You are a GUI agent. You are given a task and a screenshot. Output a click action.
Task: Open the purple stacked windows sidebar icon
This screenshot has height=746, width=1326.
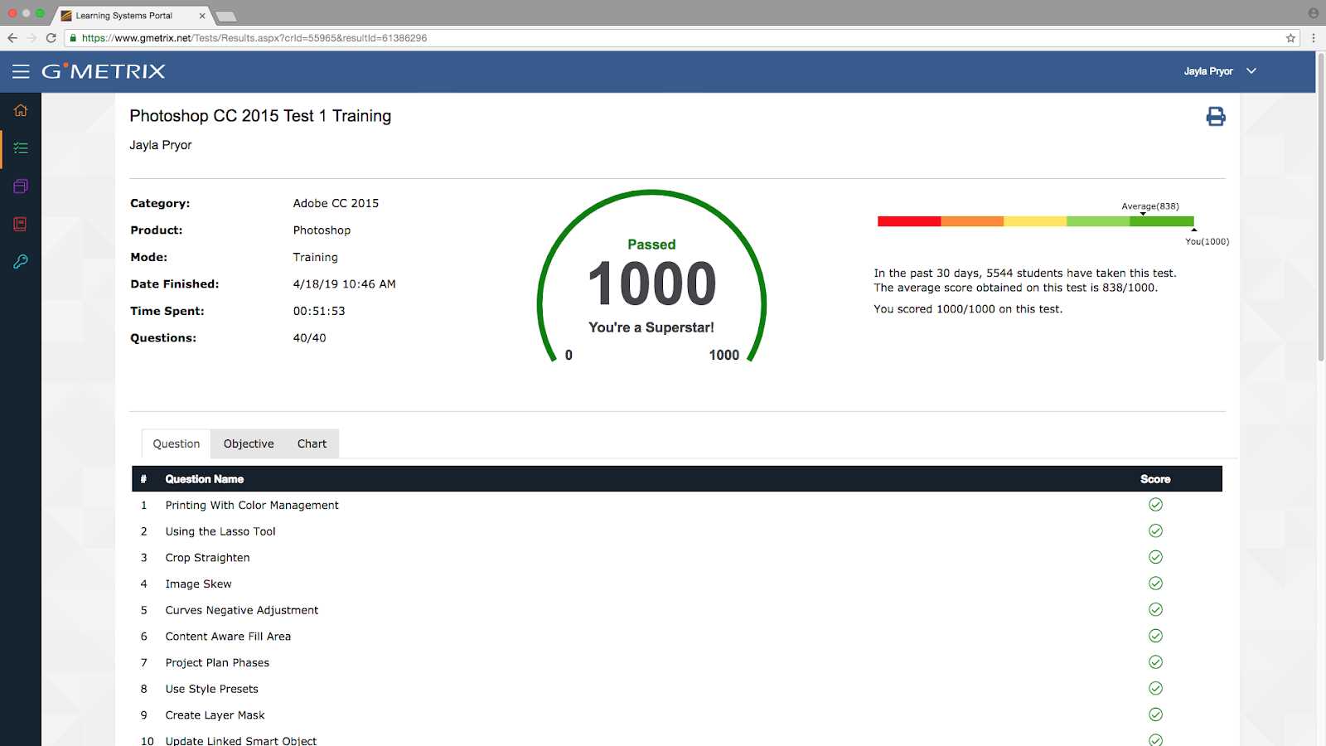click(21, 186)
